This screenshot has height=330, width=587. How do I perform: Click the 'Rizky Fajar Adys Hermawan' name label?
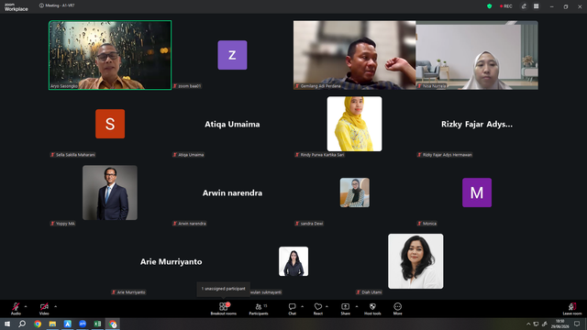pyautogui.click(x=448, y=155)
